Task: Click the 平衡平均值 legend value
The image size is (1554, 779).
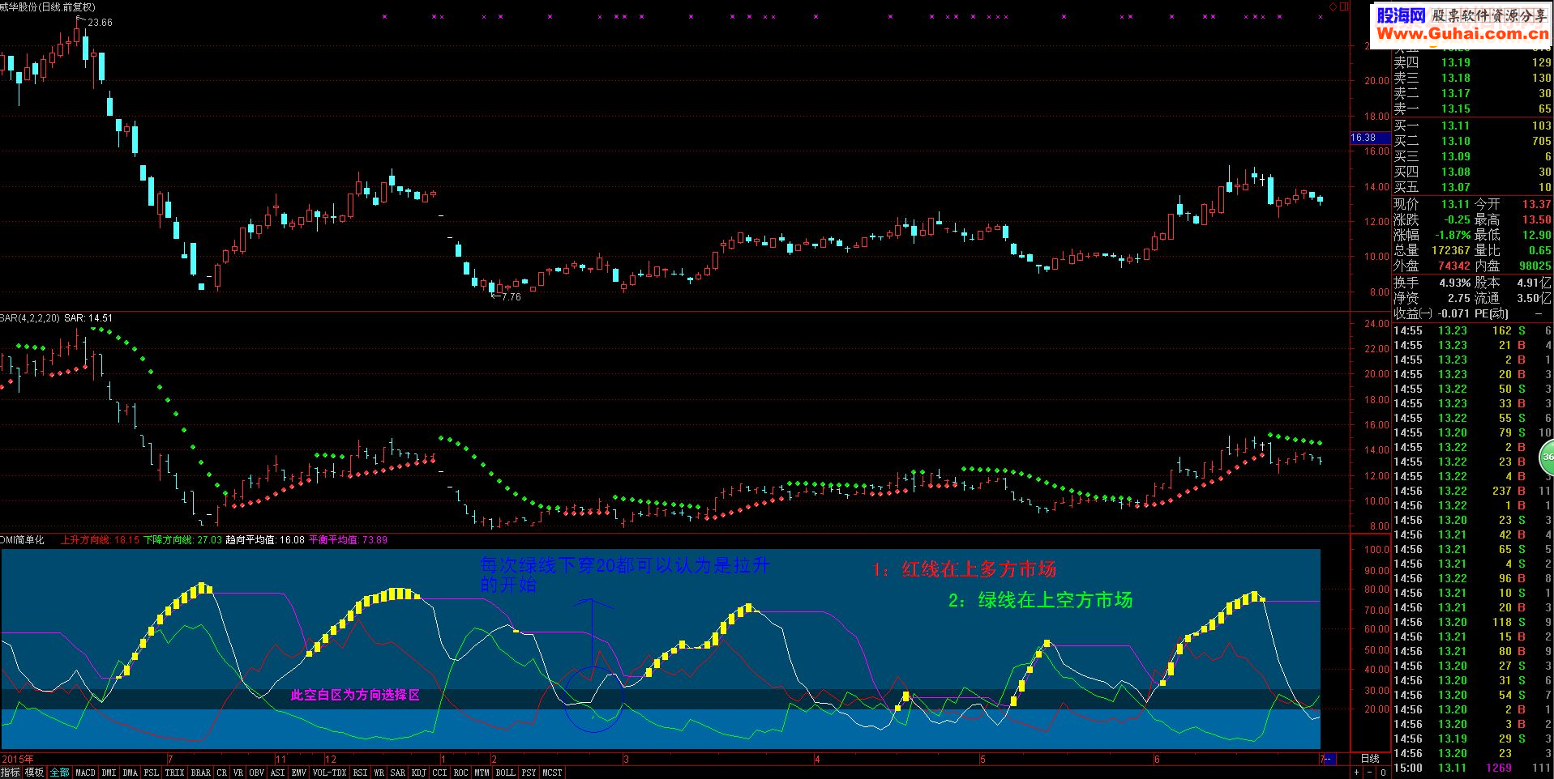Action: (348, 540)
